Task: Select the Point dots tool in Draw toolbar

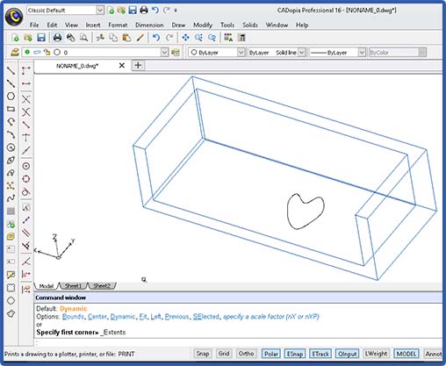Action: tap(11, 185)
